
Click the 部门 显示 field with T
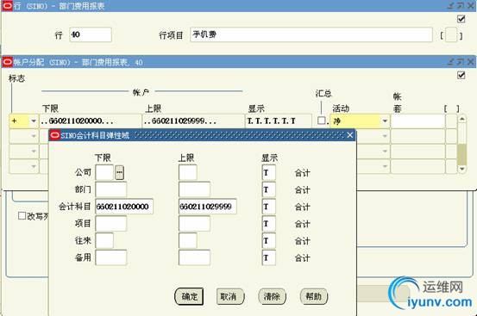(268, 189)
